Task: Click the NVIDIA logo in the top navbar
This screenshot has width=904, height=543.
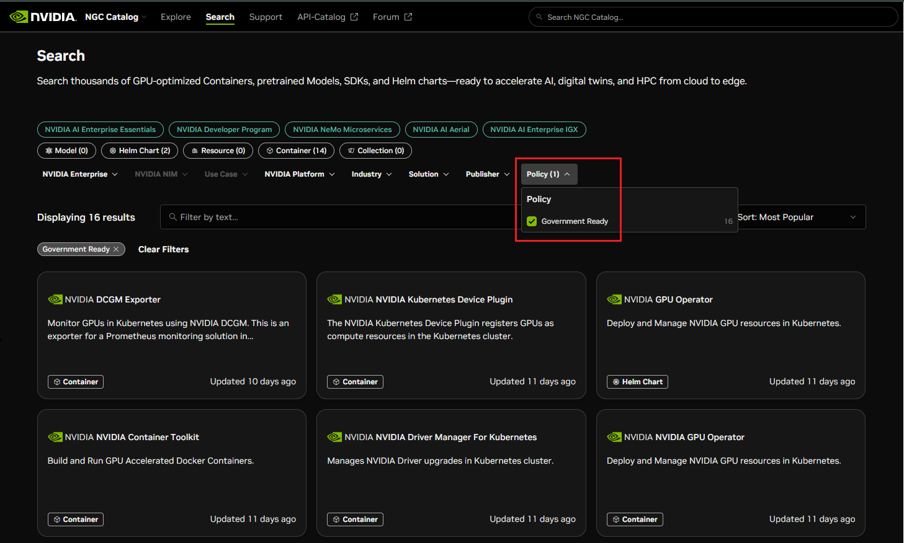Action: 42,17
